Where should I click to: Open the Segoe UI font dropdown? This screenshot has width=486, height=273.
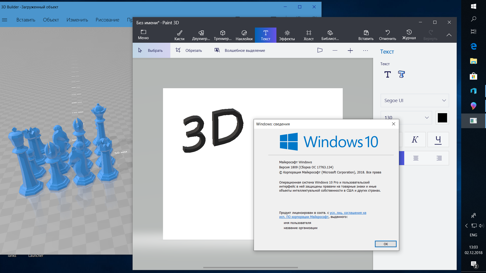click(x=415, y=101)
